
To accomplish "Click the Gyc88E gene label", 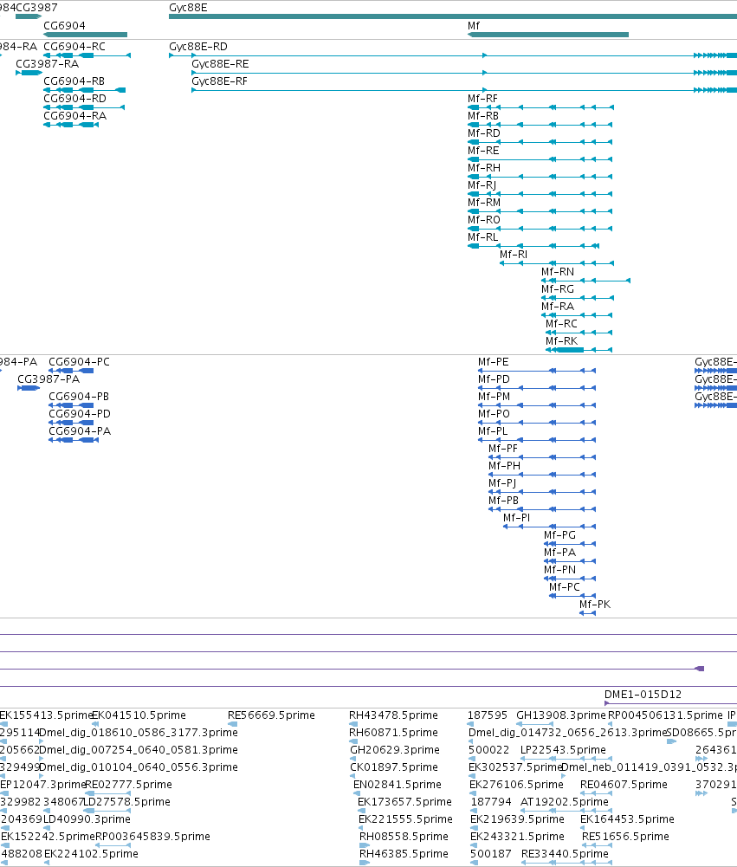I will click(188, 8).
